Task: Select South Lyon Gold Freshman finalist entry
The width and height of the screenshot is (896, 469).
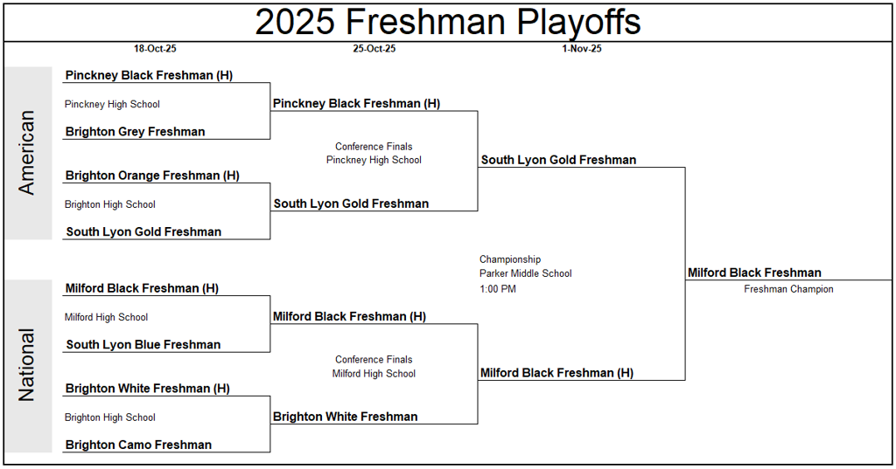Action: (x=558, y=160)
